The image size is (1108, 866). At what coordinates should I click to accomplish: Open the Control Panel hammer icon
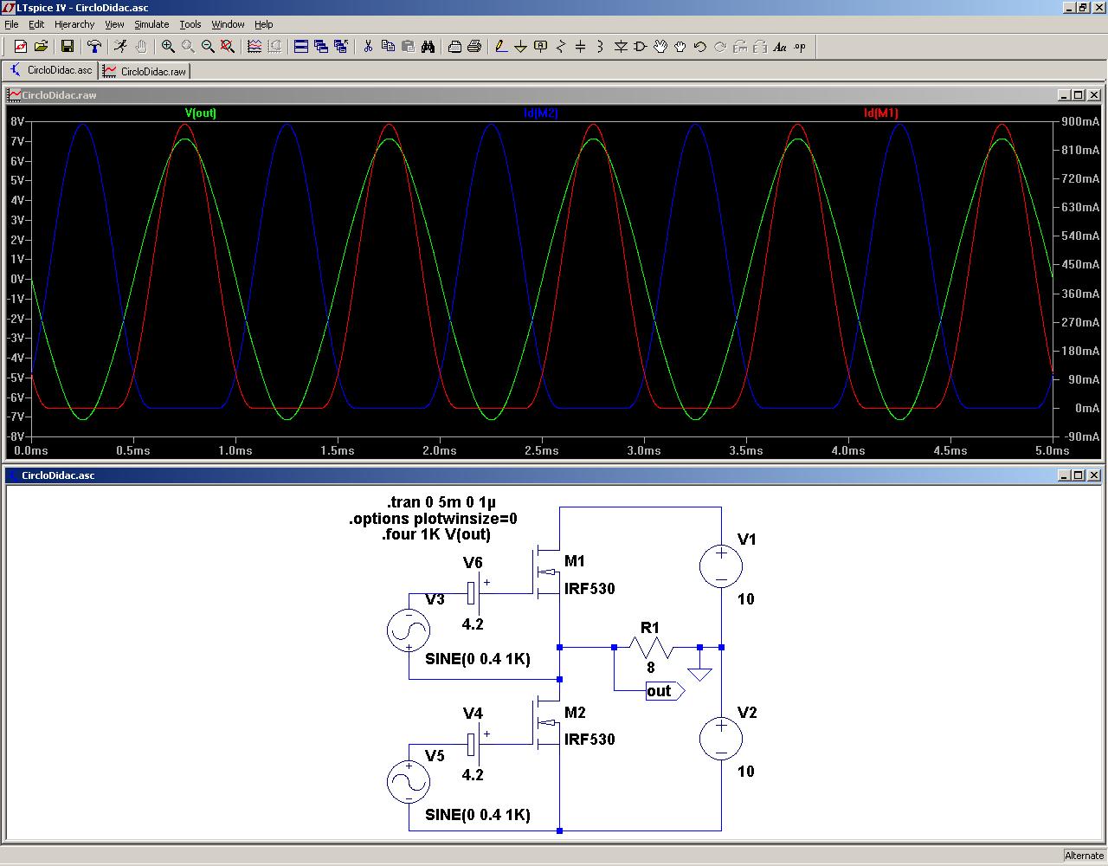(94, 47)
